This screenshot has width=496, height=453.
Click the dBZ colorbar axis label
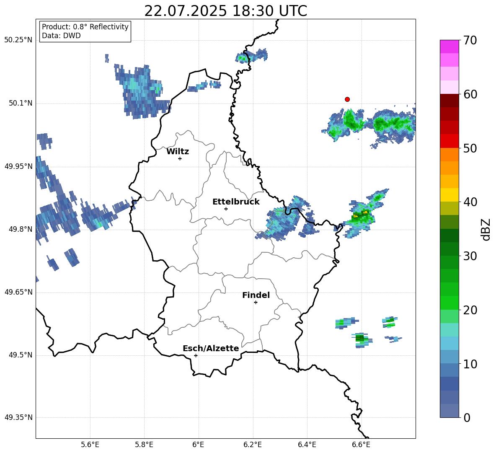[x=486, y=229]
